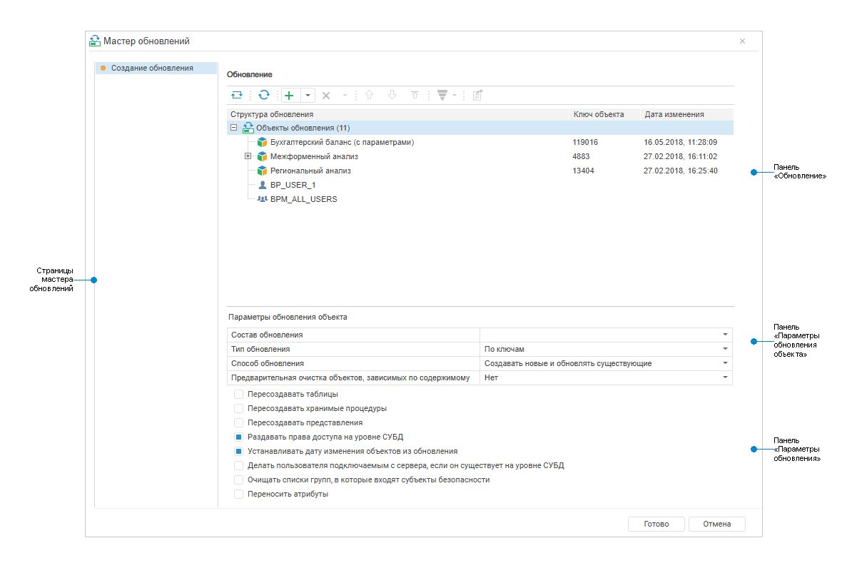
Task: Click the X delete icon in toolbar
Action: [326, 95]
